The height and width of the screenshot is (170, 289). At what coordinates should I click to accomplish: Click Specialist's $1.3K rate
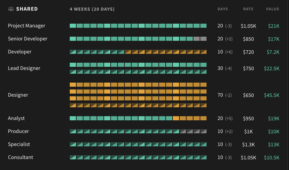click(x=248, y=144)
